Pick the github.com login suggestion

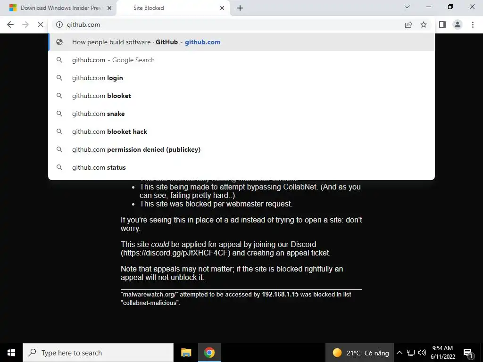[x=241, y=78]
